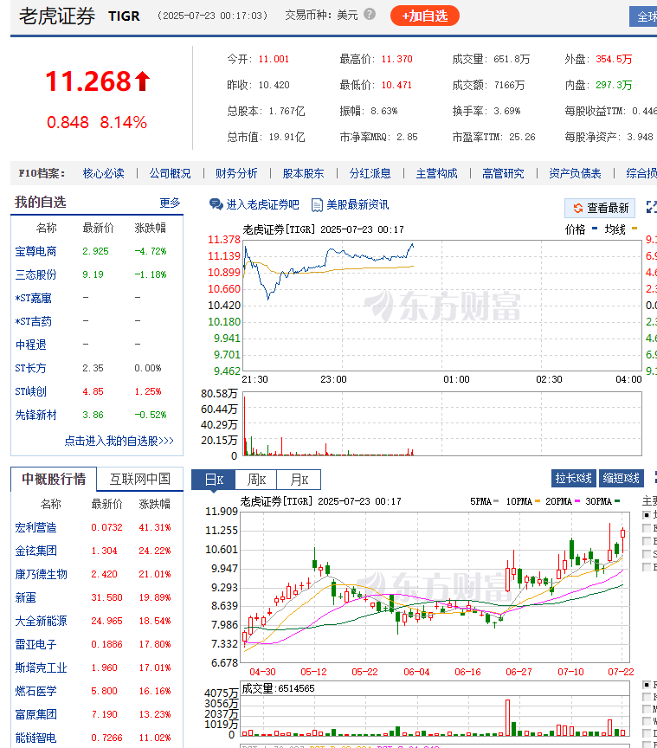Open ST峡创 in my watchlist
The width and height of the screenshot is (657, 748).
coord(30,391)
